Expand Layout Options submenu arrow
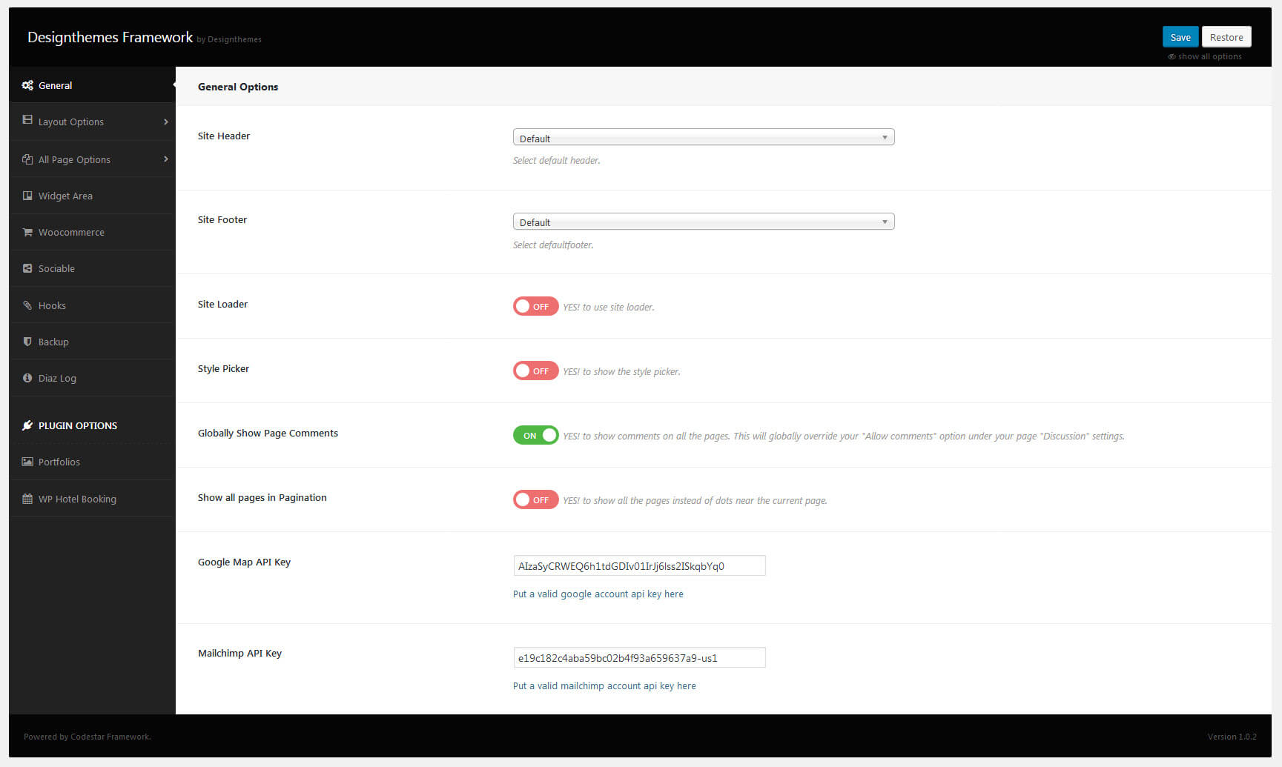The image size is (1282, 767). [x=165, y=122]
